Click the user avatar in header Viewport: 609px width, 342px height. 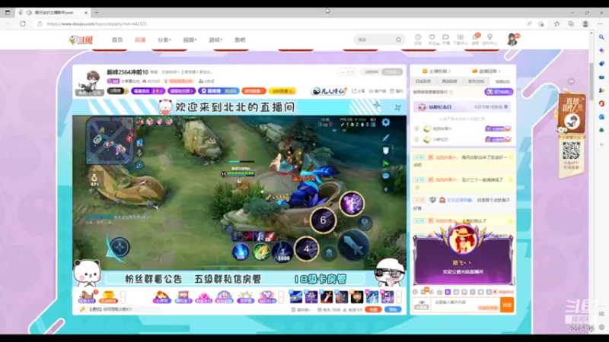tap(512, 40)
